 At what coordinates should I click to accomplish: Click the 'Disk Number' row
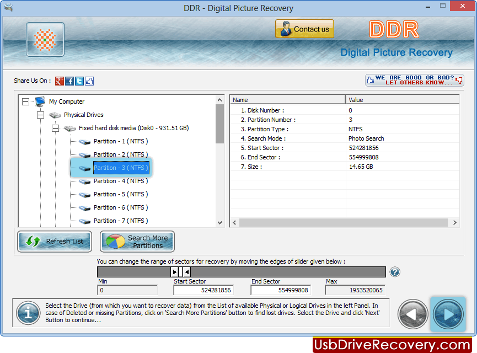[345, 110]
